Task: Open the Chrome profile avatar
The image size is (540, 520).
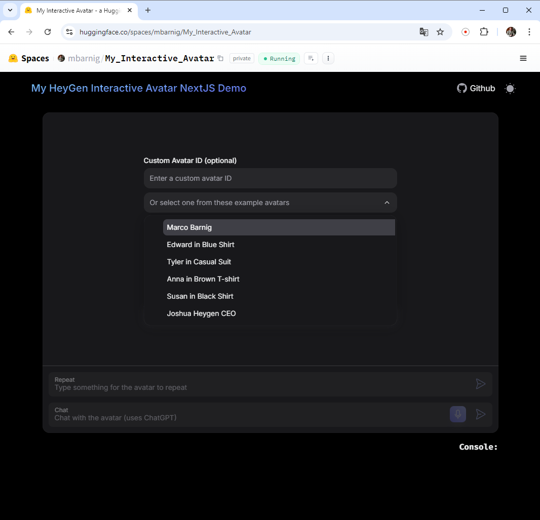Action: pyautogui.click(x=511, y=32)
